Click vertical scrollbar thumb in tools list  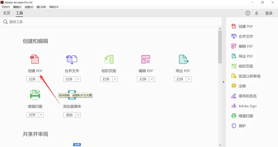(x=220, y=47)
